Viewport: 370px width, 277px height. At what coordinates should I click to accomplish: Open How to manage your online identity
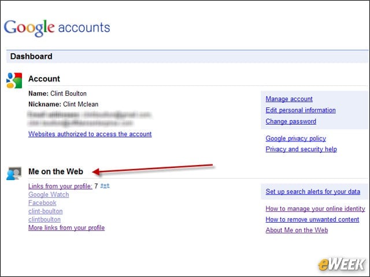pos(315,209)
